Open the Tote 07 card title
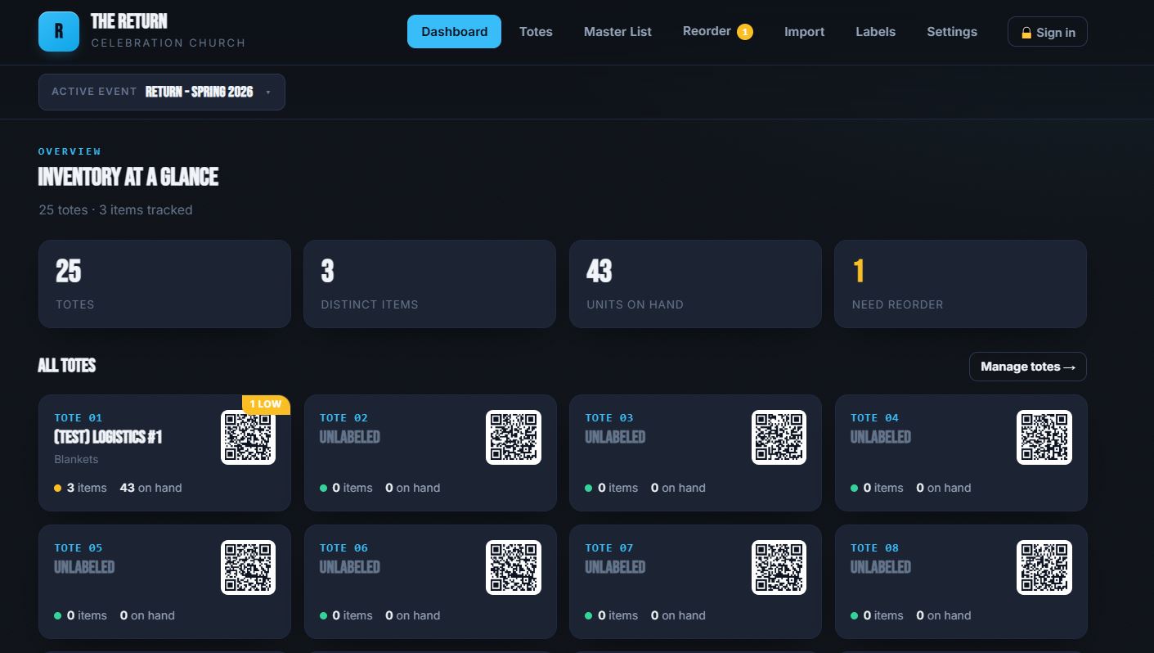The image size is (1154, 653). coord(615,567)
